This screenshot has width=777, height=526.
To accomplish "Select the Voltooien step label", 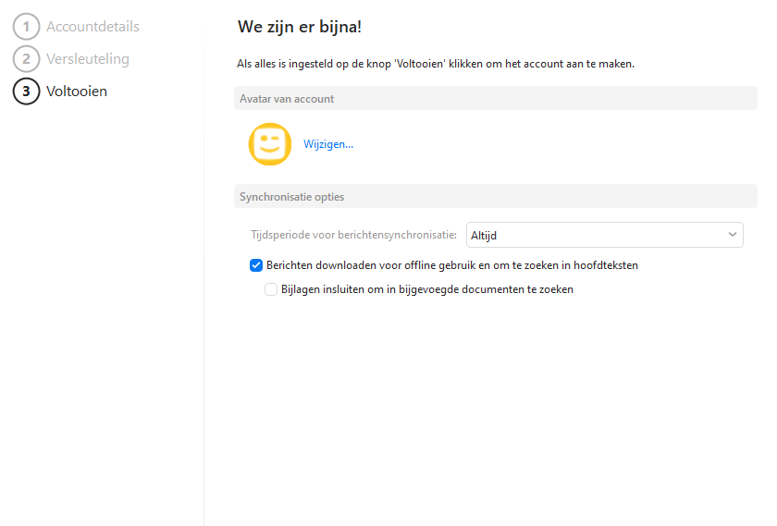I will (77, 92).
